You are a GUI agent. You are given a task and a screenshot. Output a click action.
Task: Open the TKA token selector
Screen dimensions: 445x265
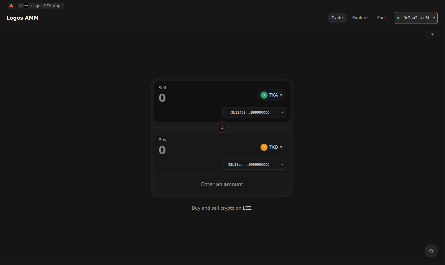tap(271, 95)
